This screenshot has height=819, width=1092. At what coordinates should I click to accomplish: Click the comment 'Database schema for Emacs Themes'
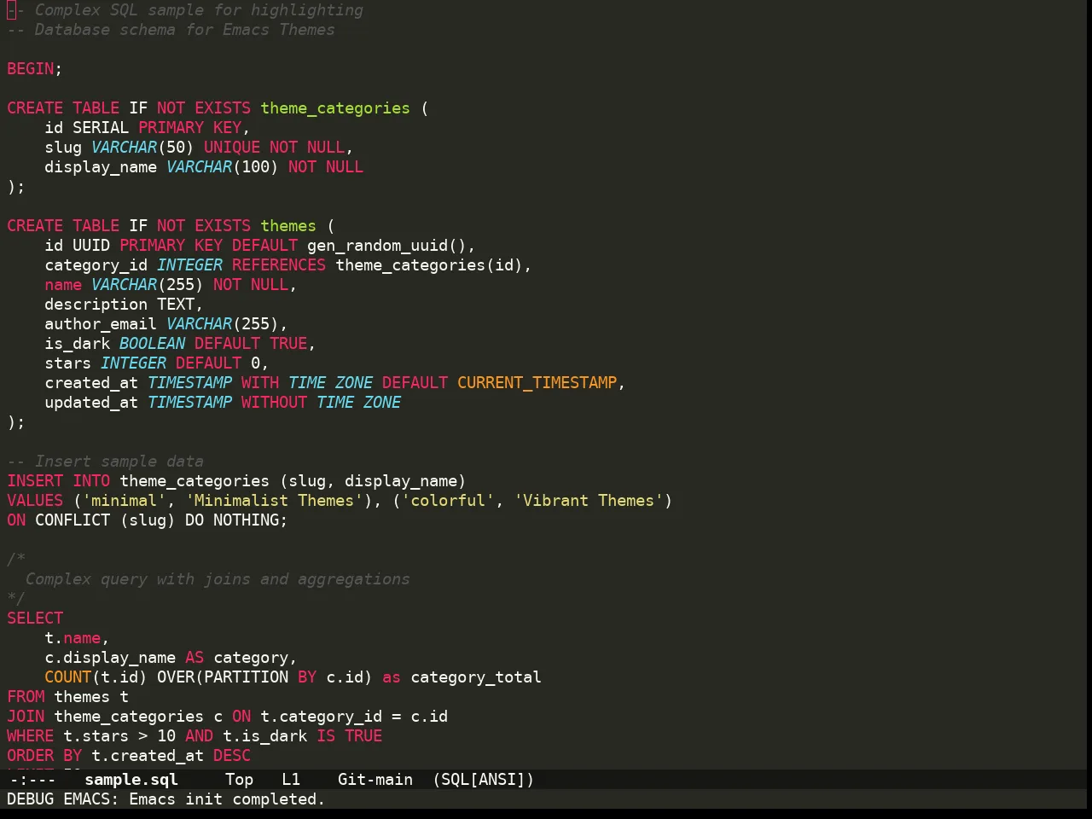pos(184,30)
